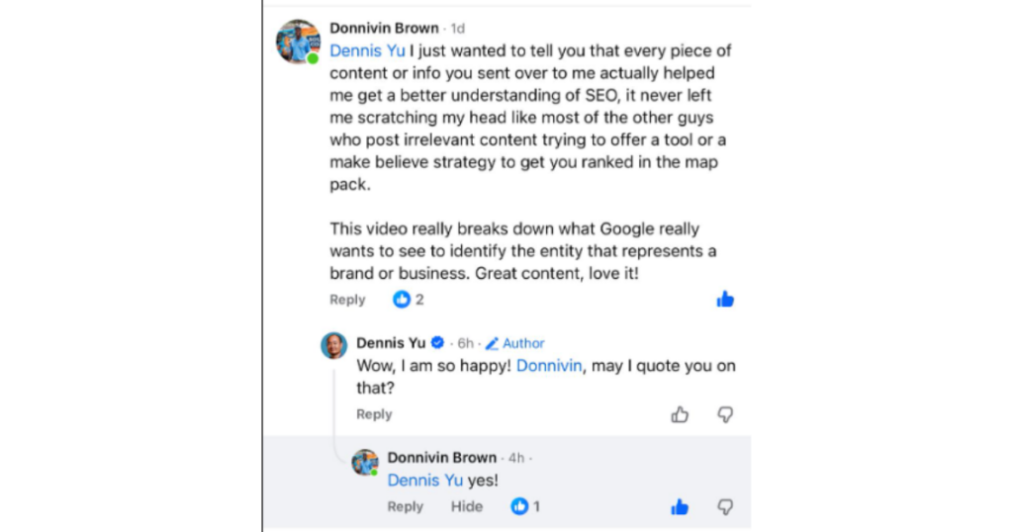This screenshot has height=532, width=1013.
Task: Open the Dennis Yu author name link
Action: pos(391,343)
